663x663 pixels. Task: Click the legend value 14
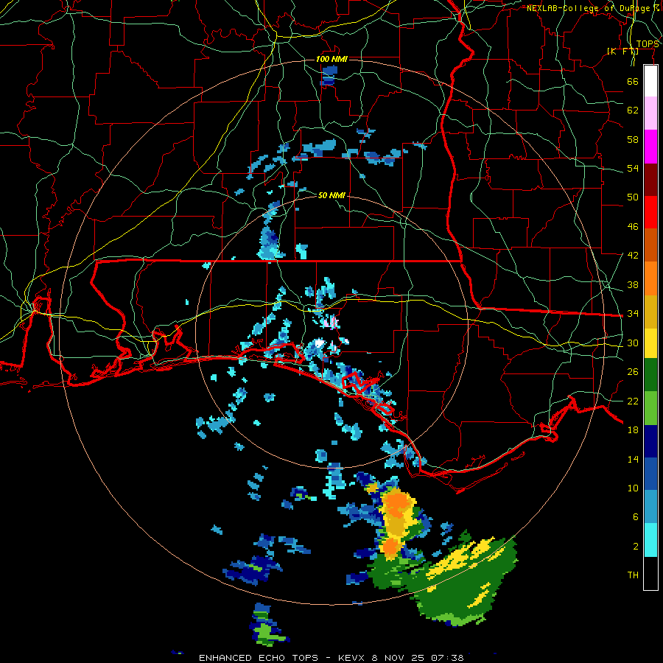[x=633, y=459]
